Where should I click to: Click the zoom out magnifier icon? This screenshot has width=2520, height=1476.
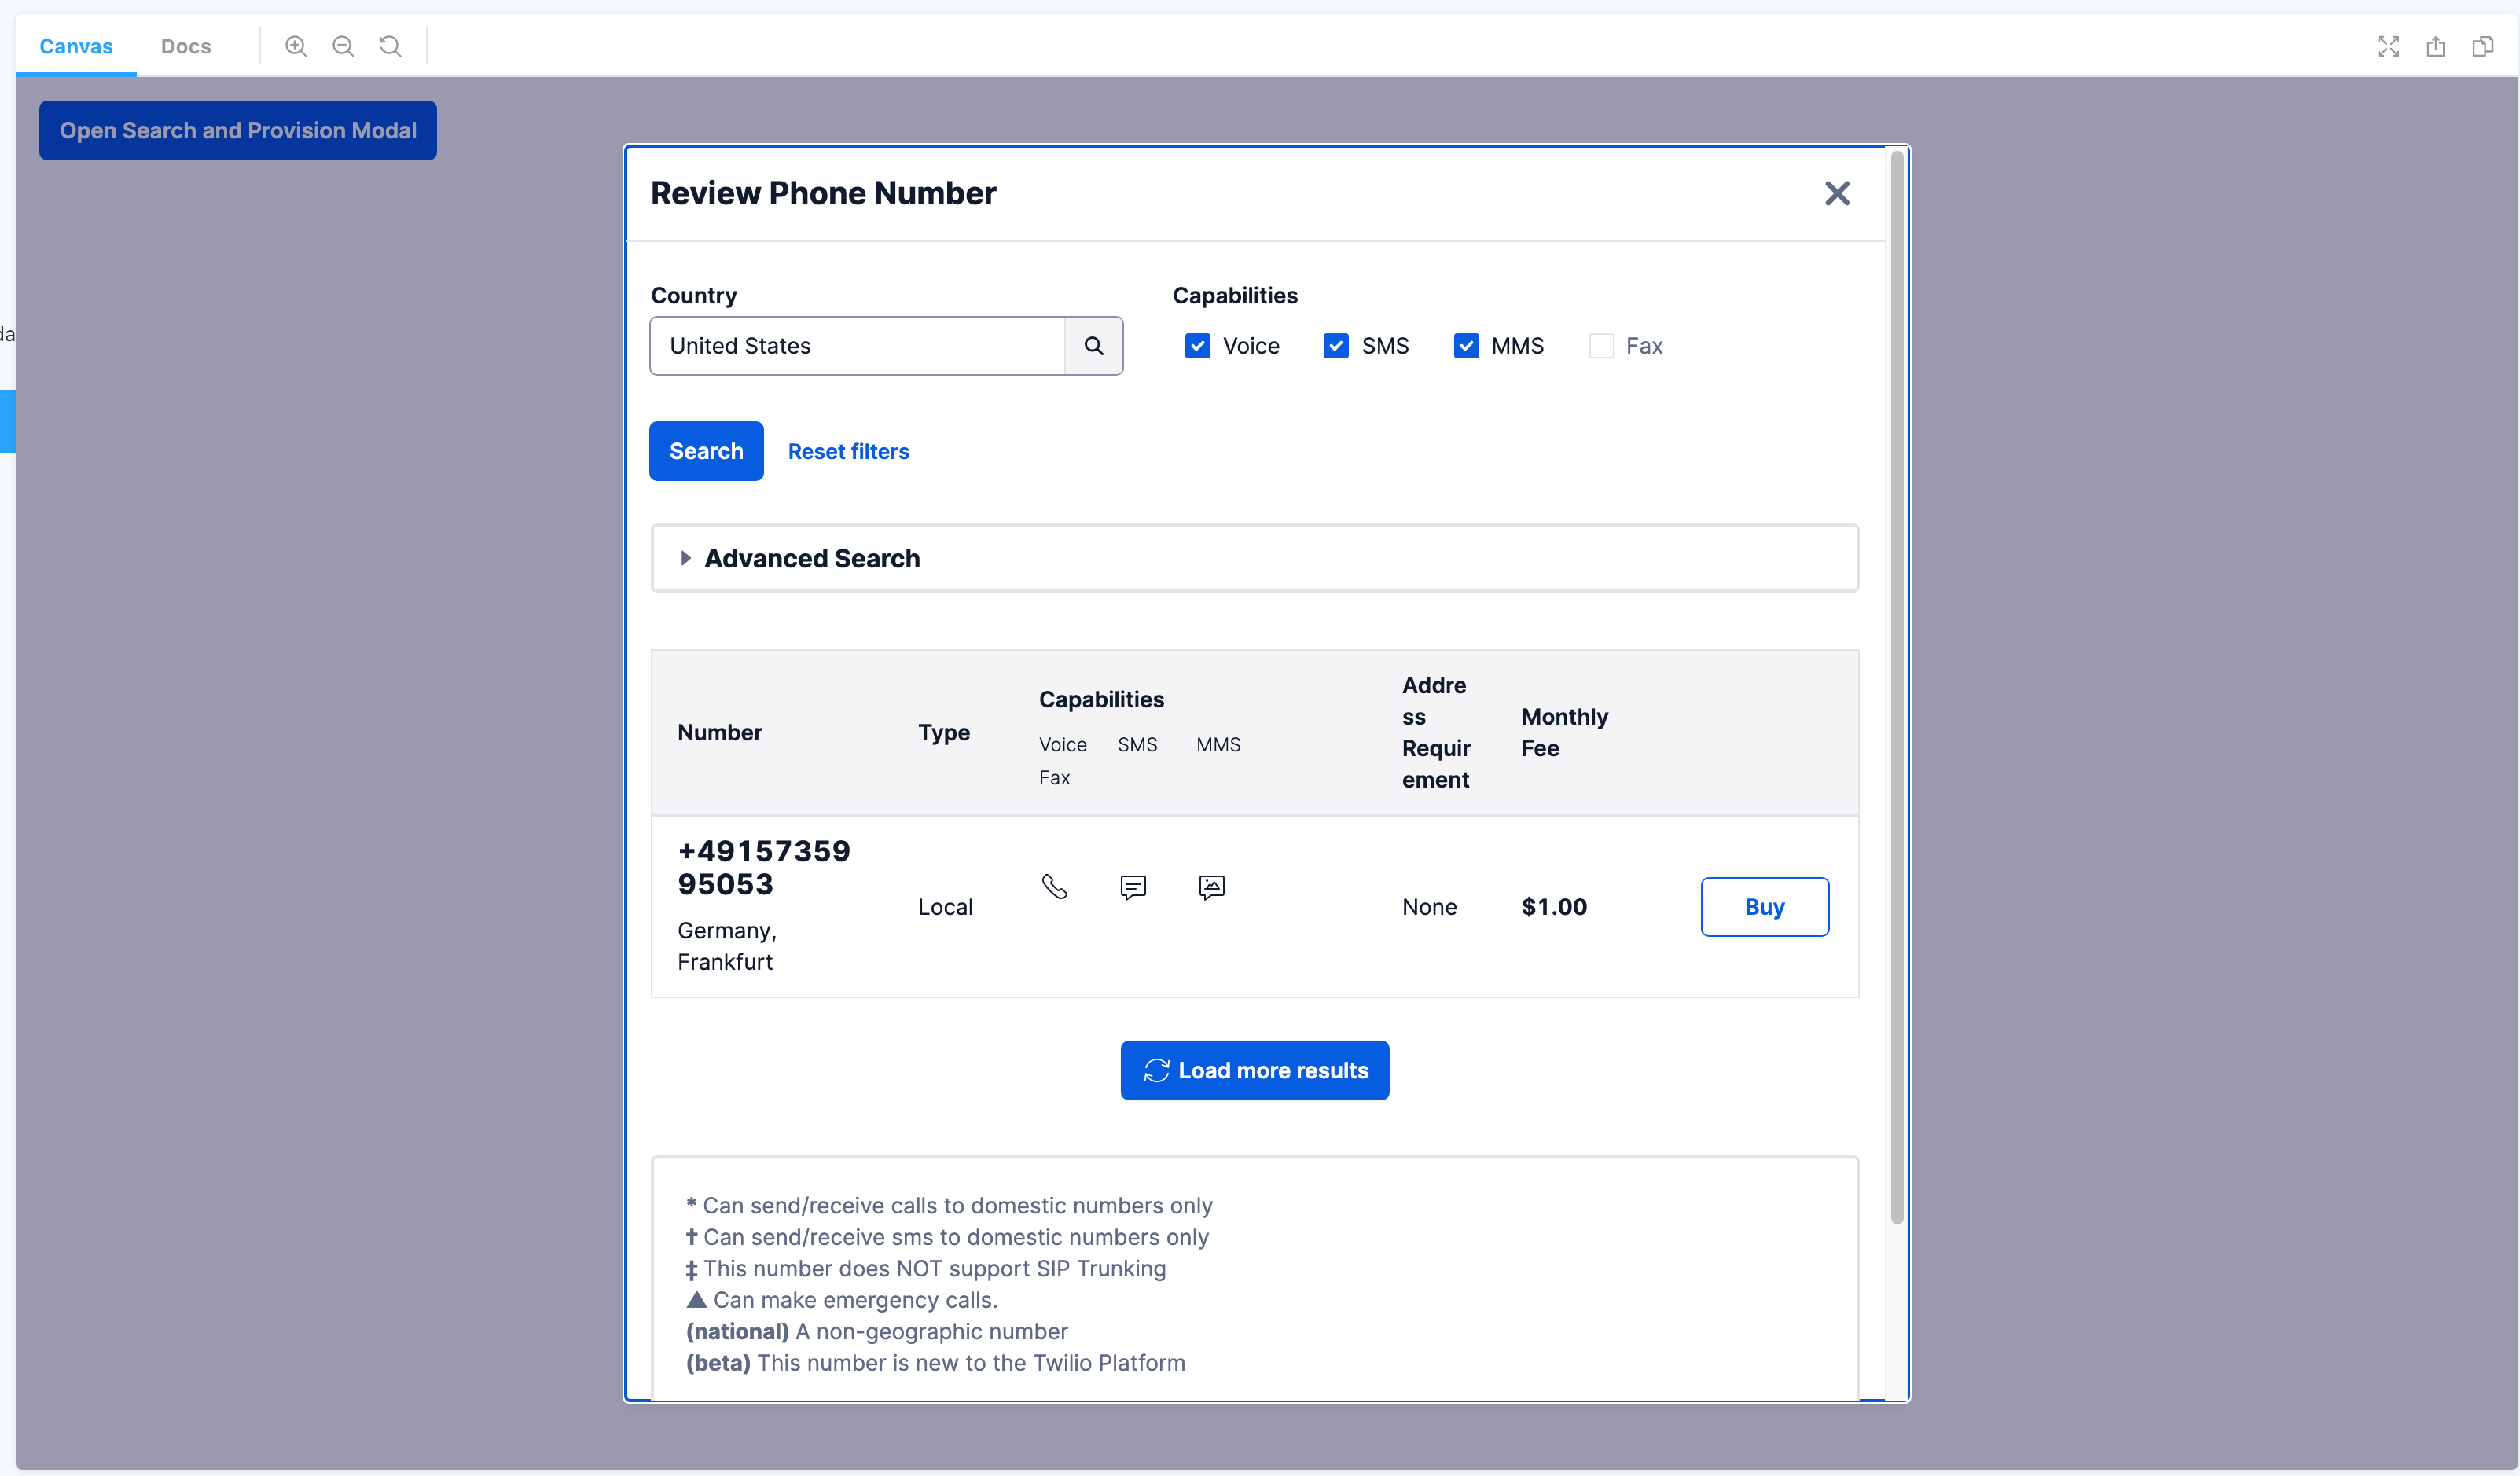coord(343,46)
